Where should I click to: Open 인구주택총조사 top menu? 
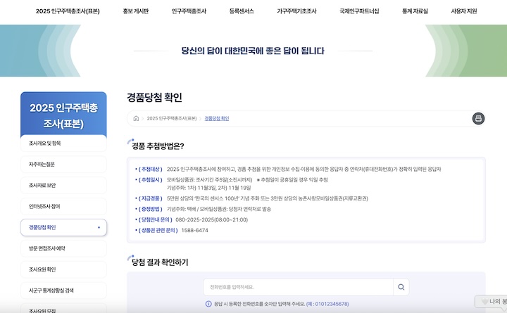click(189, 11)
